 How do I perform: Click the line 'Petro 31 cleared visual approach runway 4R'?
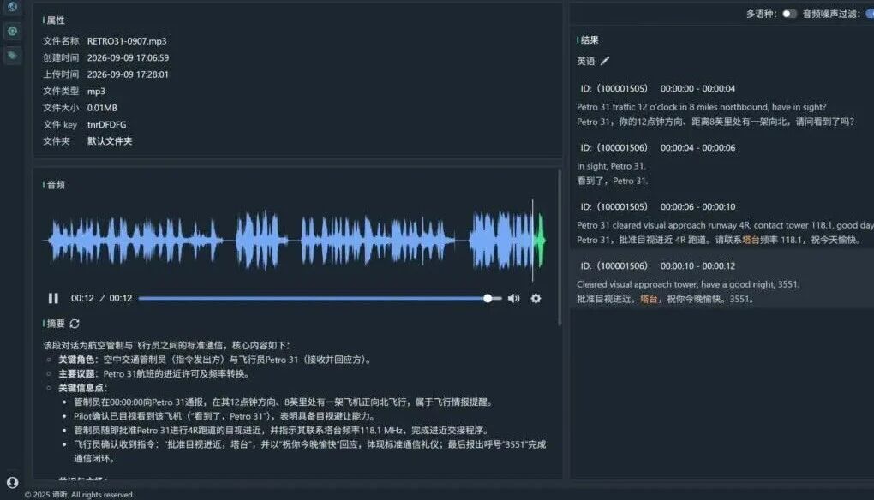click(x=725, y=225)
